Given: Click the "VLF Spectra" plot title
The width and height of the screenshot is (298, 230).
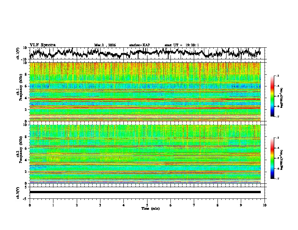Looking at the screenshot, I should (43, 45).
